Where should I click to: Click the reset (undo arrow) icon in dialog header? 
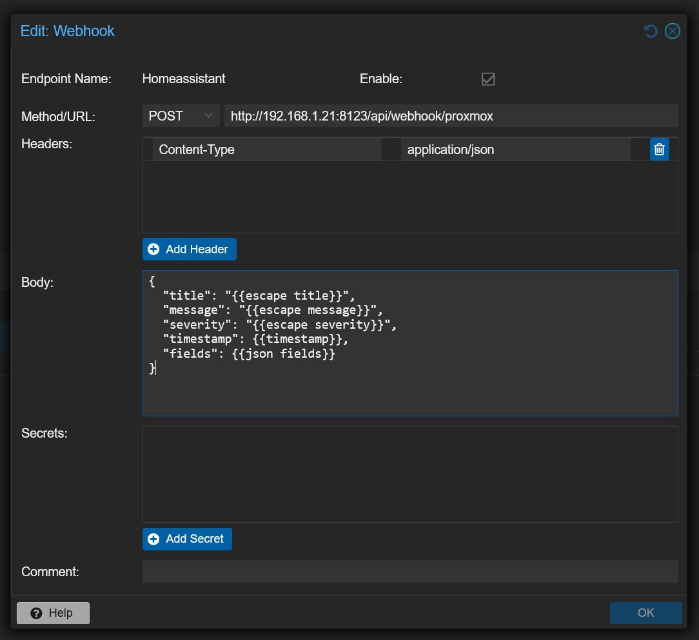click(651, 31)
